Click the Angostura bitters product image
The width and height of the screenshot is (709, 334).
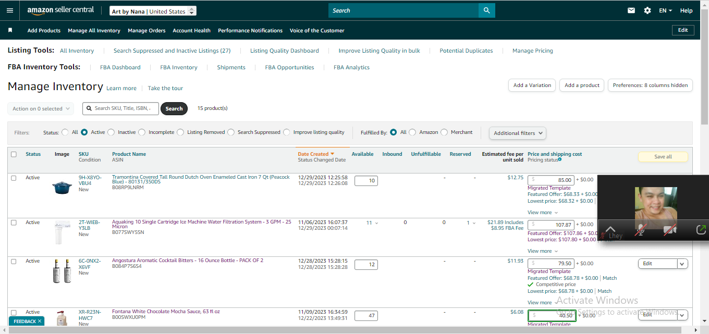pos(62,271)
